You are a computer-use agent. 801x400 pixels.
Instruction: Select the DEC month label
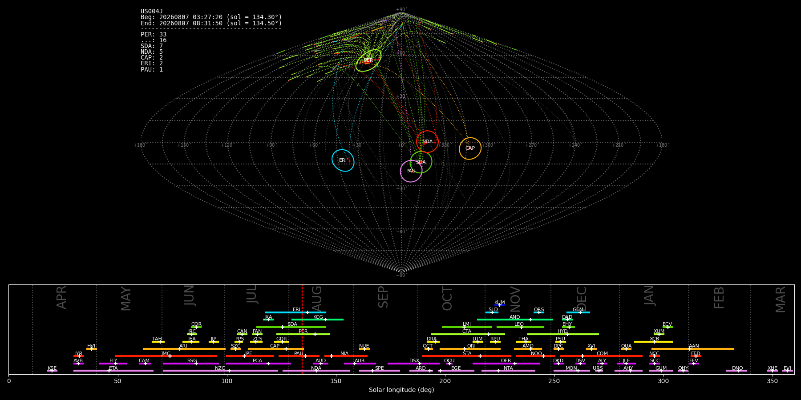coord(582,299)
